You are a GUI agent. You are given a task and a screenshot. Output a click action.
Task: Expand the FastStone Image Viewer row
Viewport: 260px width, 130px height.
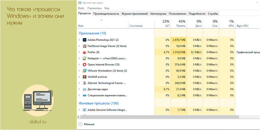(79, 46)
